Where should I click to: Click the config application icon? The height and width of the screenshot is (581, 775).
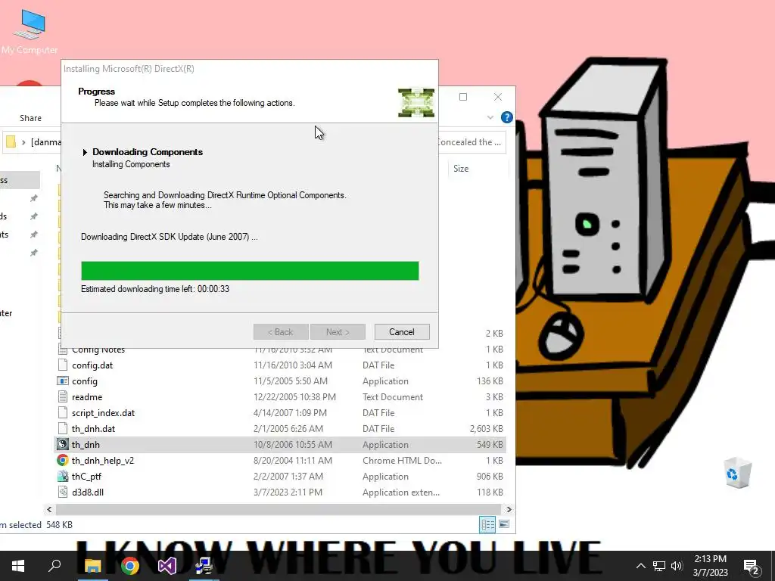click(62, 381)
